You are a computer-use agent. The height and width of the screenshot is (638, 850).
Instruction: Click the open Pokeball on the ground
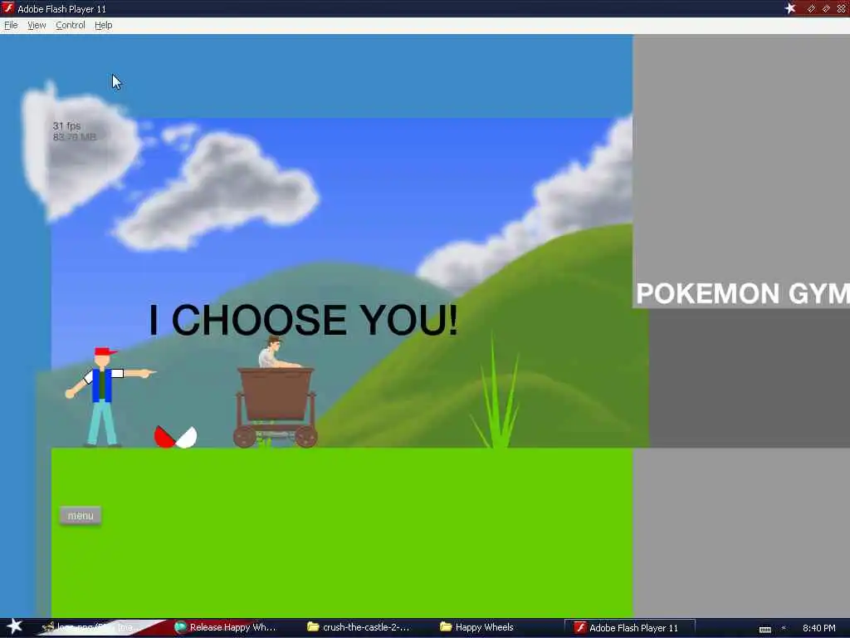[175, 437]
